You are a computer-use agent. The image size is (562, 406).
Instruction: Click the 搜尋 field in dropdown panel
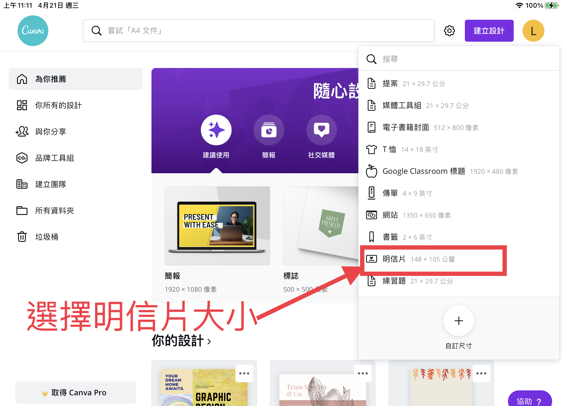click(x=467, y=59)
